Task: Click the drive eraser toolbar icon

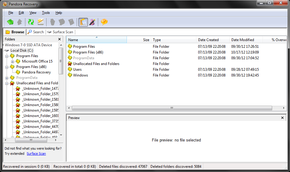Action: point(41,22)
